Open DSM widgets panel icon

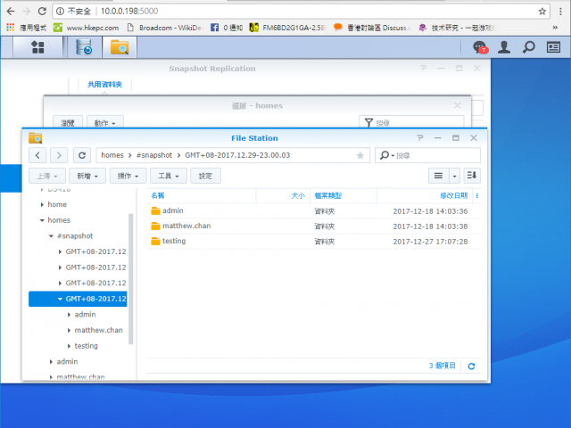click(x=553, y=47)
